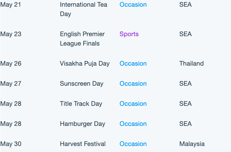Screen dimensions: 231x152
Task: Click the Sunscreen Day event name
Action: coord(82,83)
